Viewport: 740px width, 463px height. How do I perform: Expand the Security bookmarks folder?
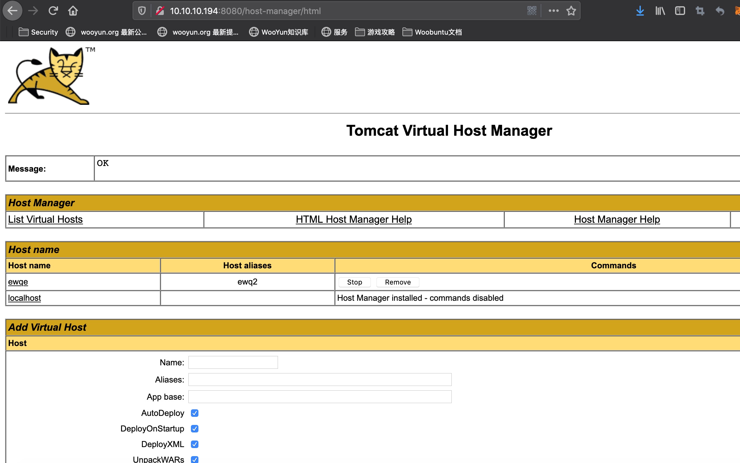[x=38, y=32]
